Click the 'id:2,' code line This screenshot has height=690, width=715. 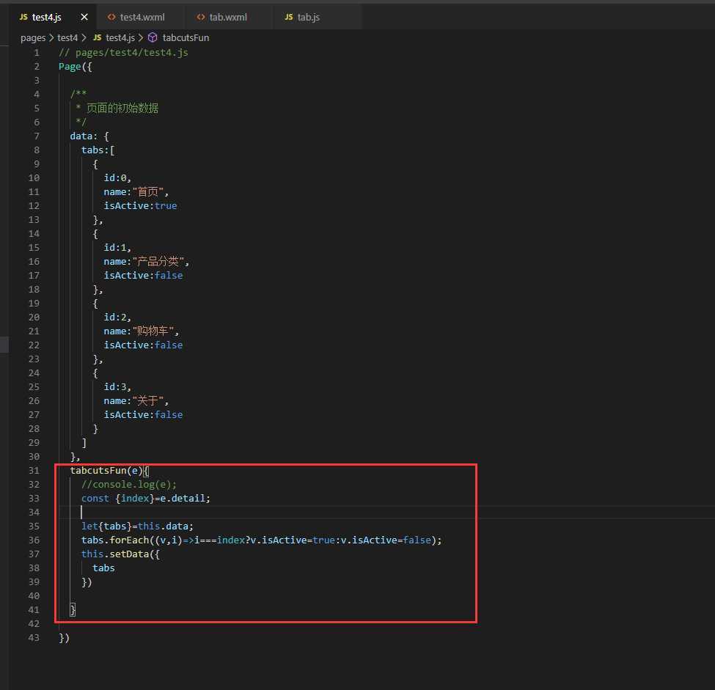tap(117, 317)
